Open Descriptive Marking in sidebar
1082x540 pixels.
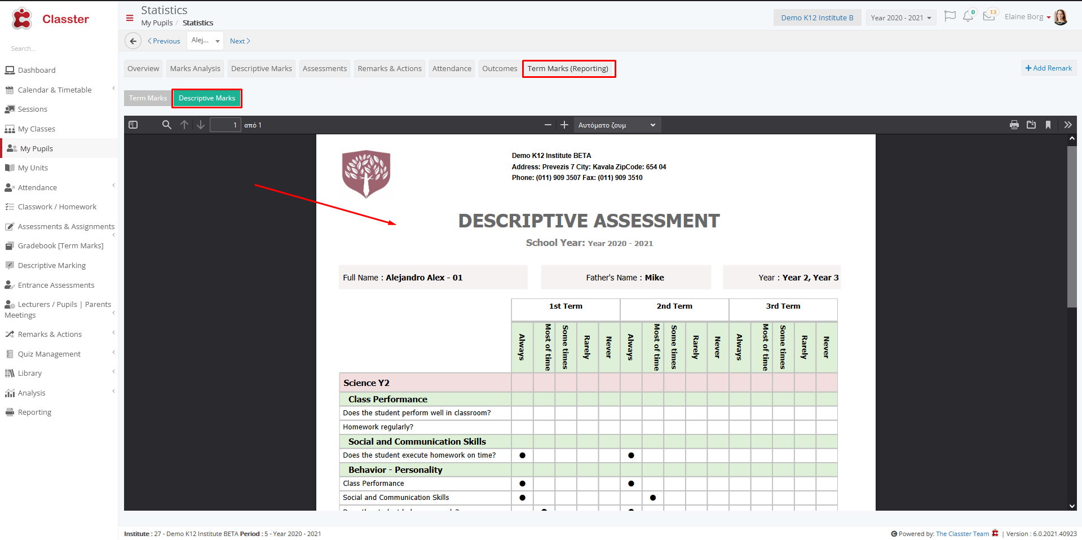coord(51,265)
